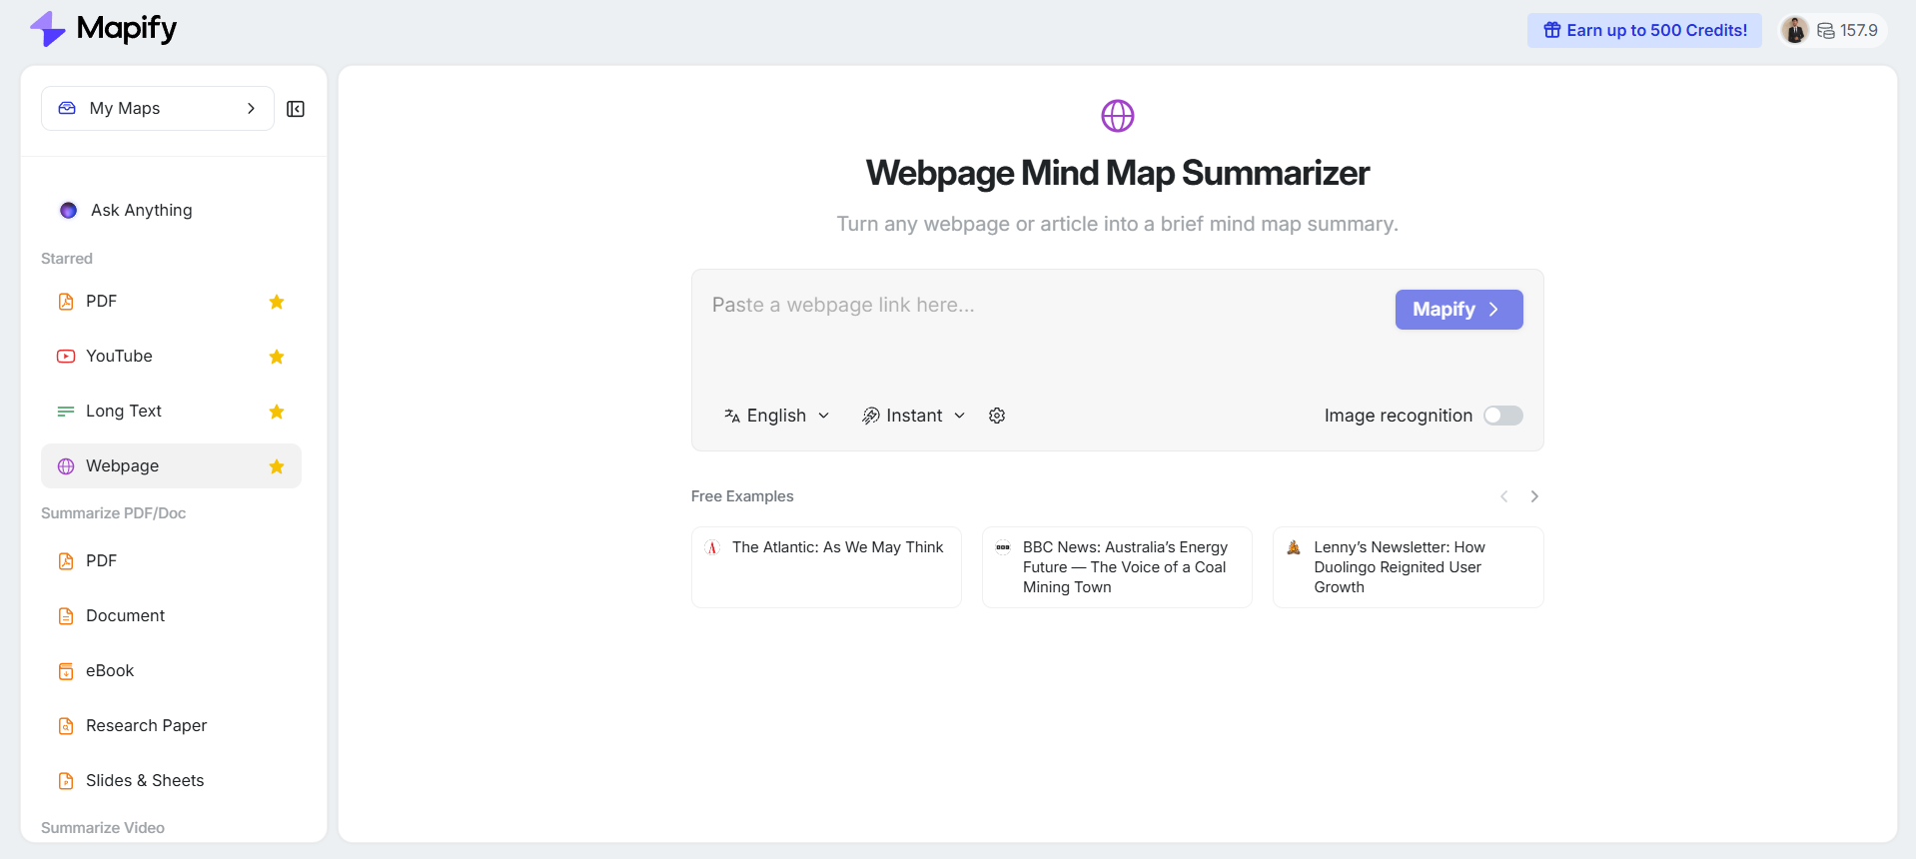1916x859 pixels.
Task: Unstar the PDF item
Action: coord(277,302)
